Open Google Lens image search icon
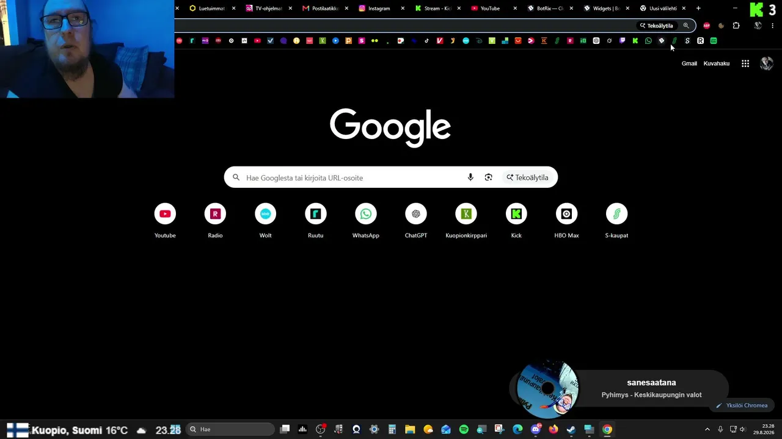 point(488,177)
